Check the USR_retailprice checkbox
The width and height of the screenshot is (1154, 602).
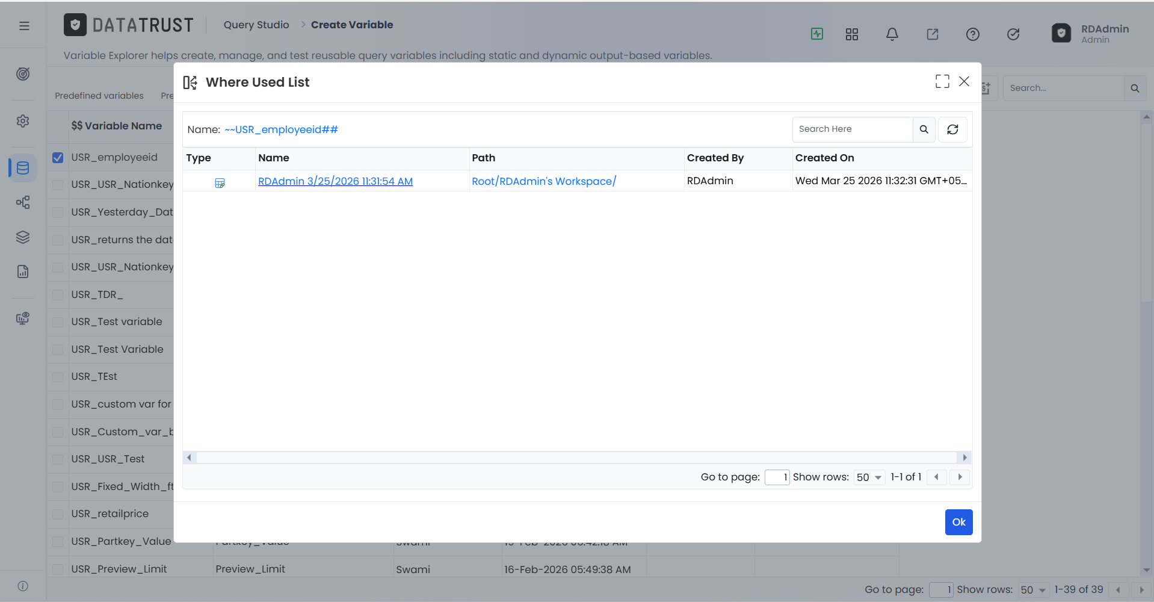click(x=58, y=514)
